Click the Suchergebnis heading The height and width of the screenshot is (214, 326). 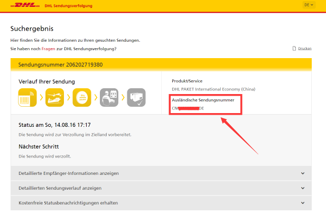[x=32, y=29]
